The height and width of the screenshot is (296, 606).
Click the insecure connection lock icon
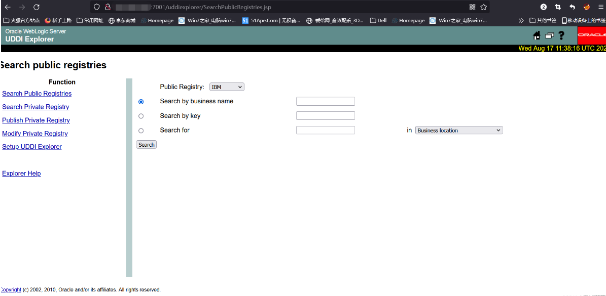coord(108,7)
